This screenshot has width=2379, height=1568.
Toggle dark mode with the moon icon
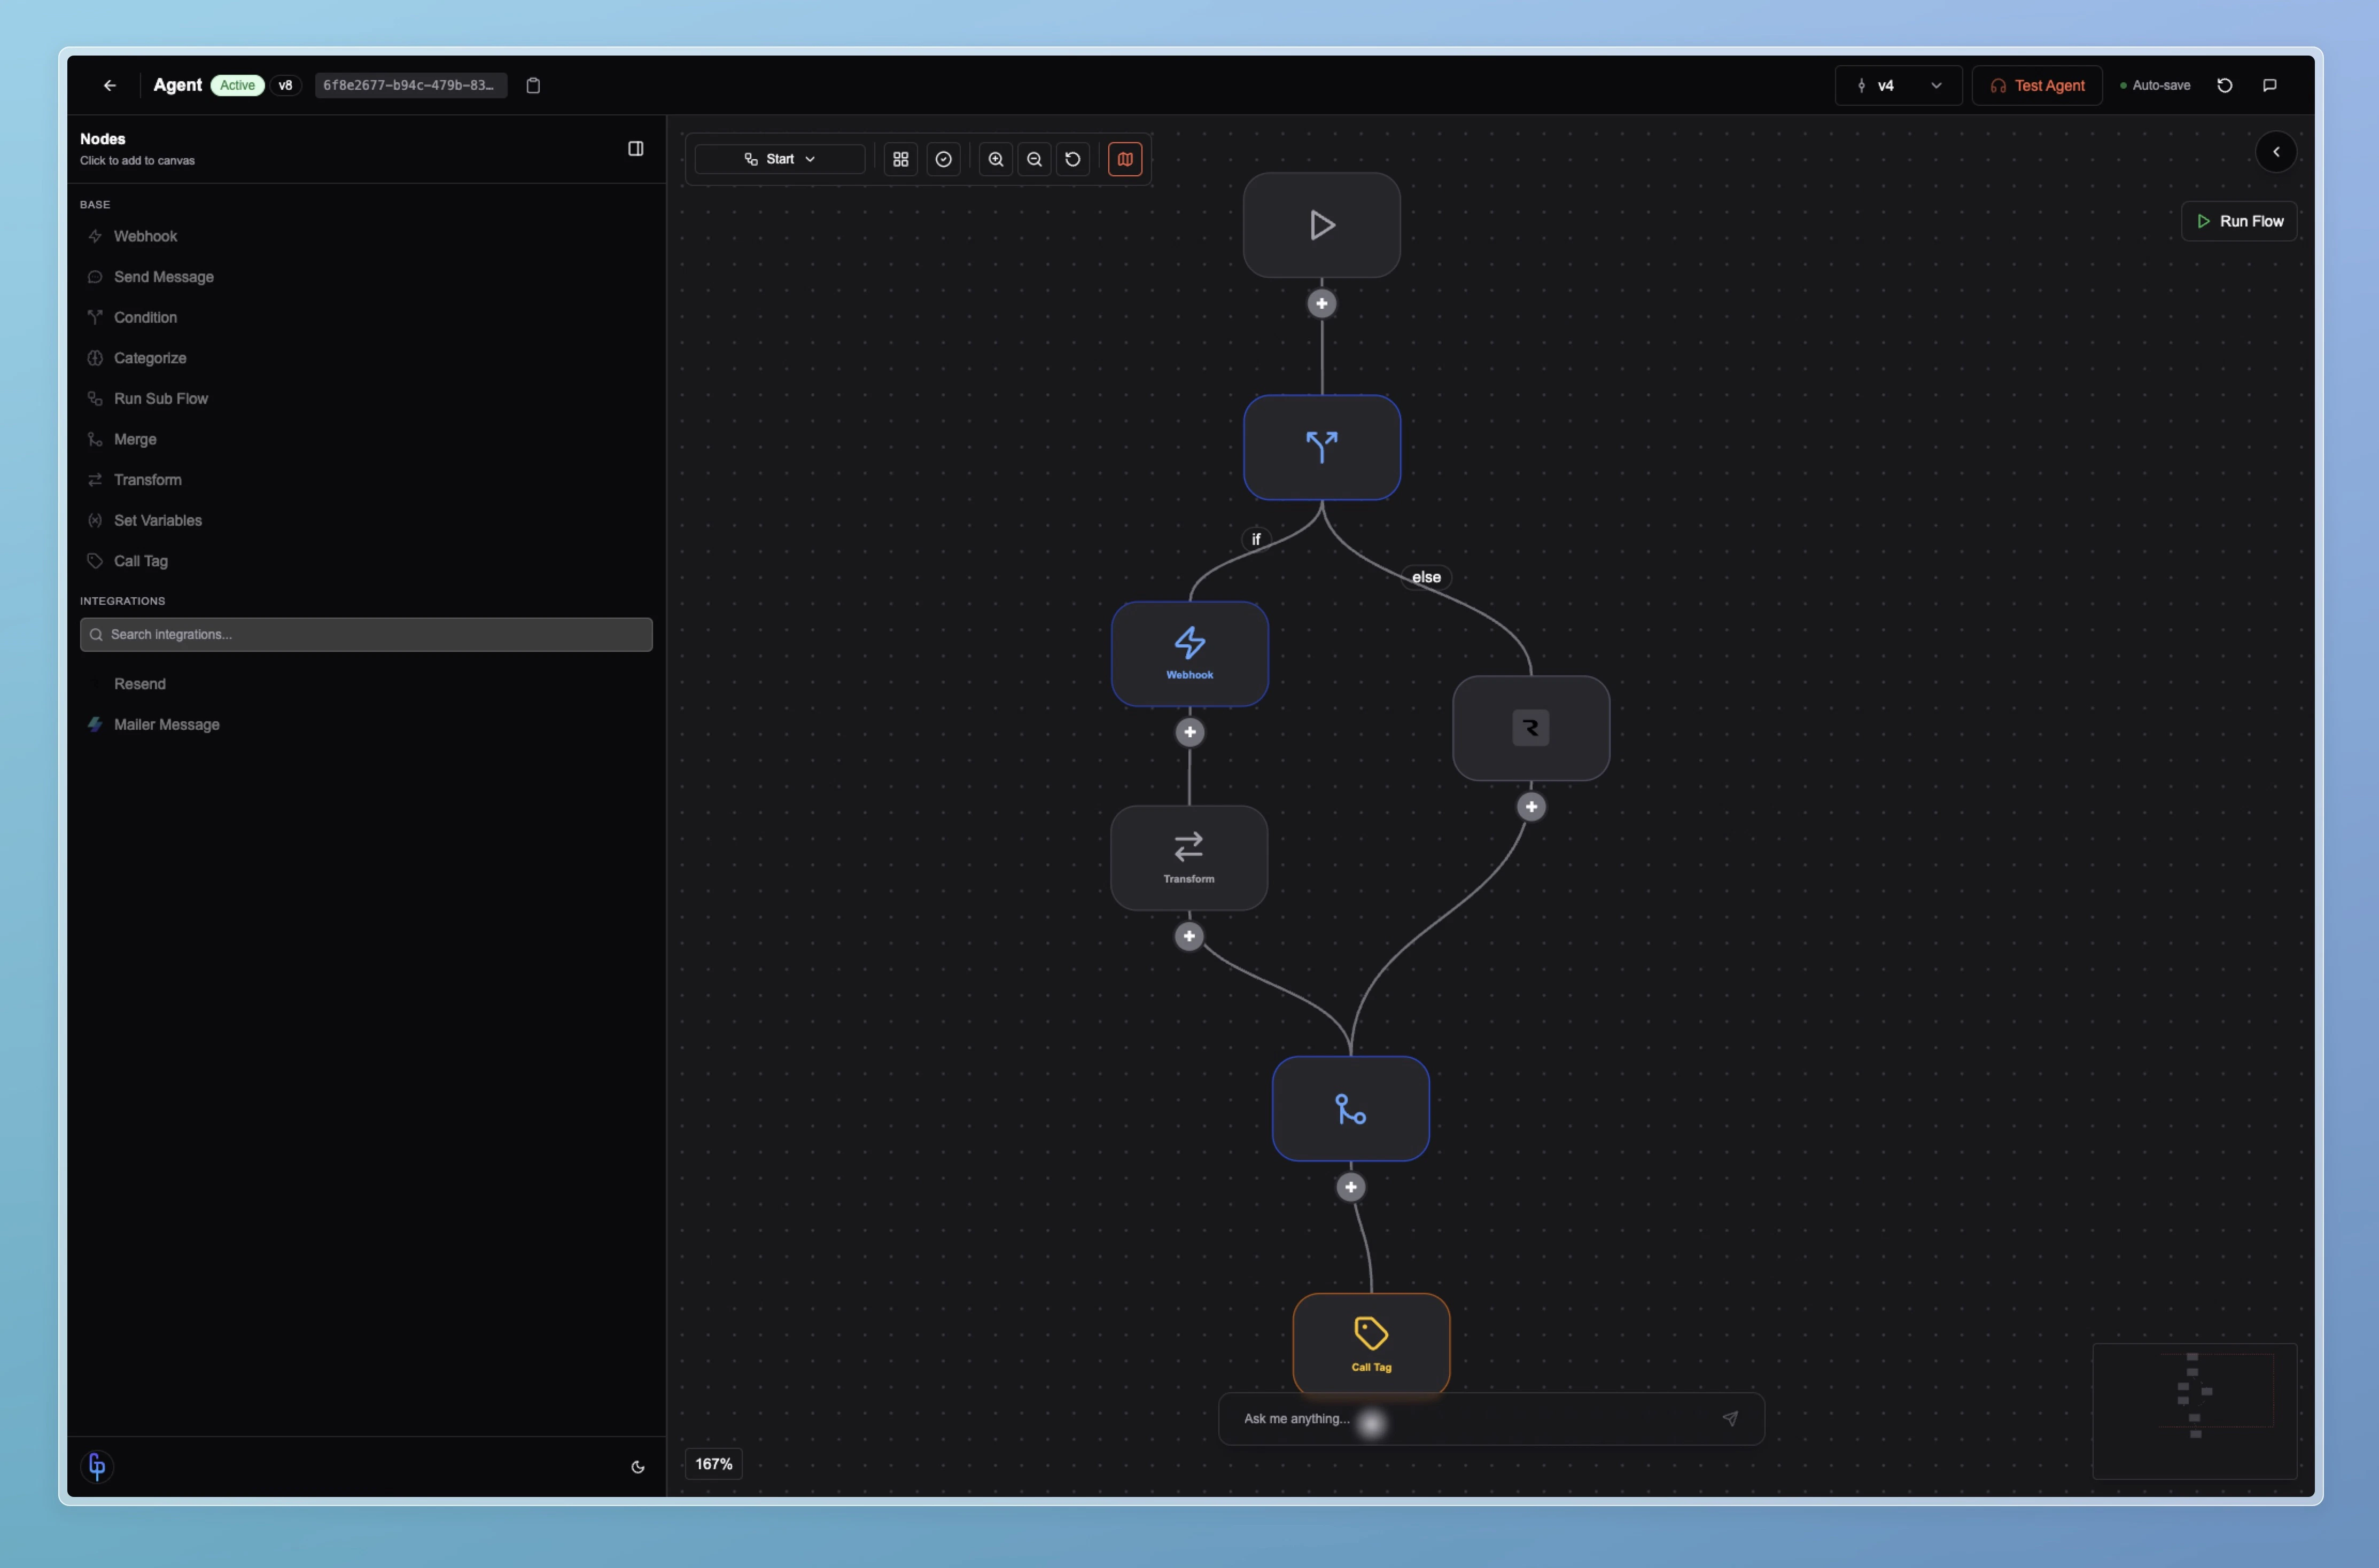[638, 1466]
